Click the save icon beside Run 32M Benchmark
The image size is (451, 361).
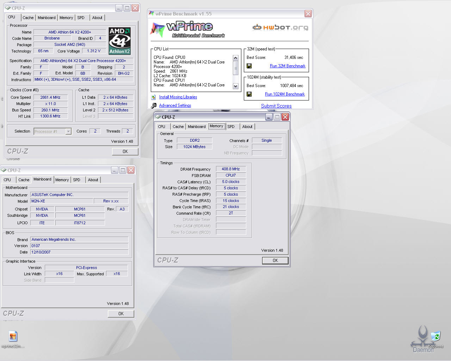[249, 66]
